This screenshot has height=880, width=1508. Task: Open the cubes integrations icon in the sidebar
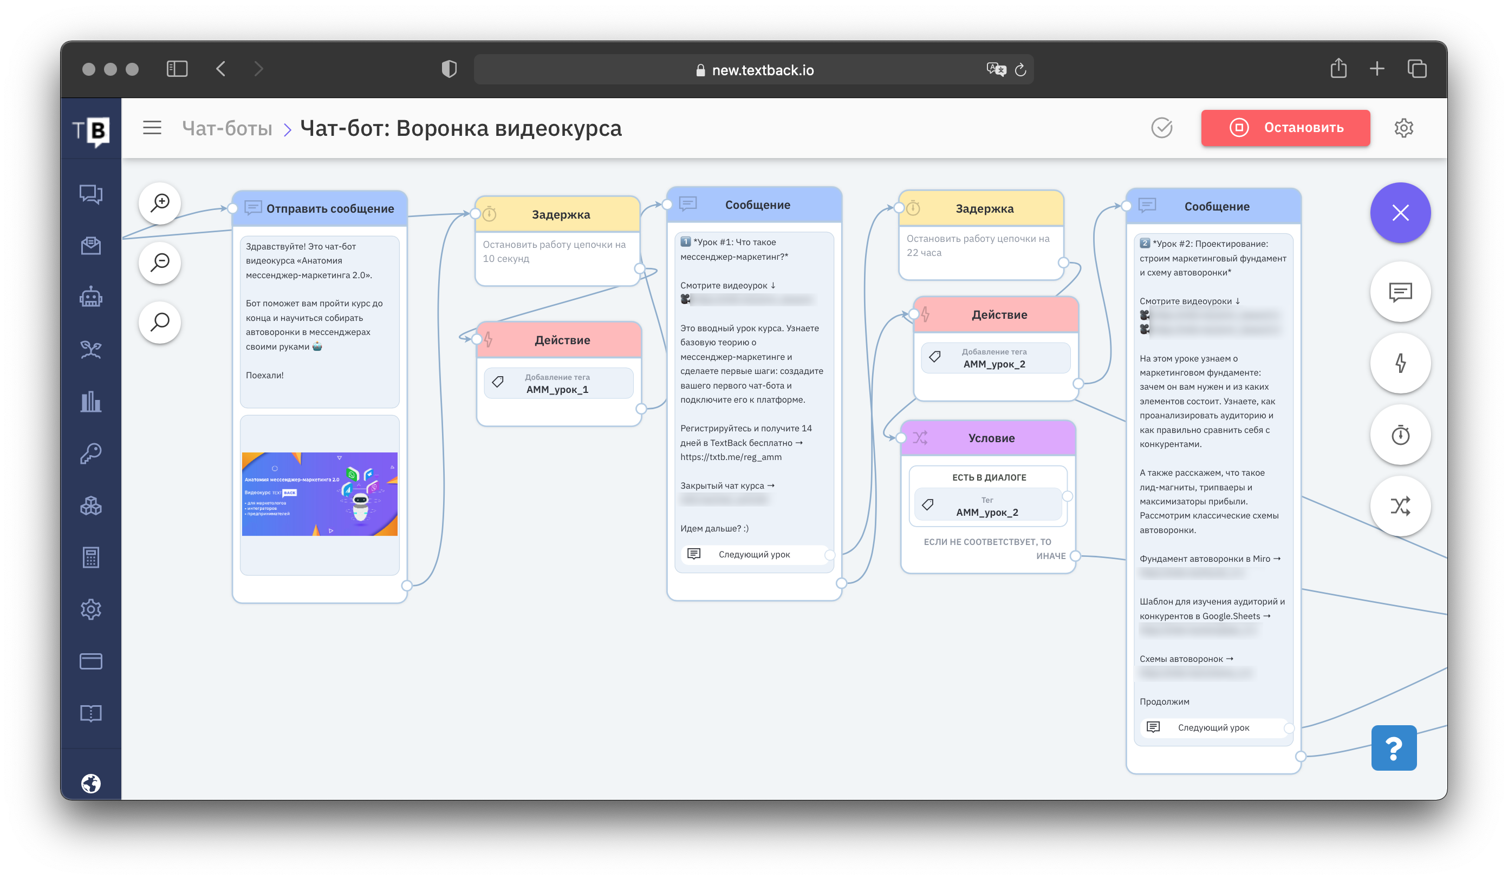click(91, 506)
